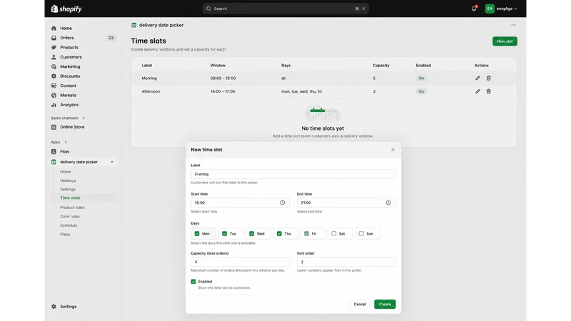Click the End time clock icon

388,203
